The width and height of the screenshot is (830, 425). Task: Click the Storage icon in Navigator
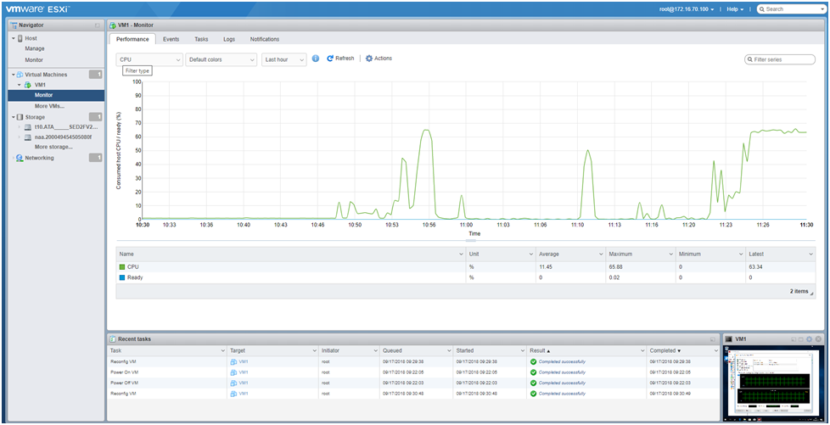point(20,117)
